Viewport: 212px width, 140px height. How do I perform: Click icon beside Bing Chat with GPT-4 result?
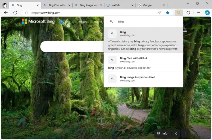point(112,60)
